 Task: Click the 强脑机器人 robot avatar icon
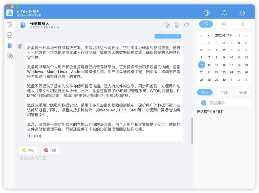pyautogui.click(x=23, y=25)
